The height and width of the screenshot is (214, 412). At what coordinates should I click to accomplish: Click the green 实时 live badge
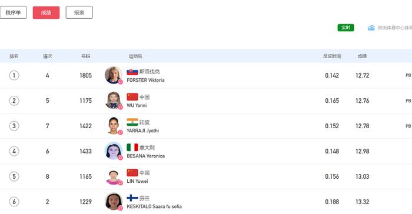pyautogui.click(x=345, y=28)
